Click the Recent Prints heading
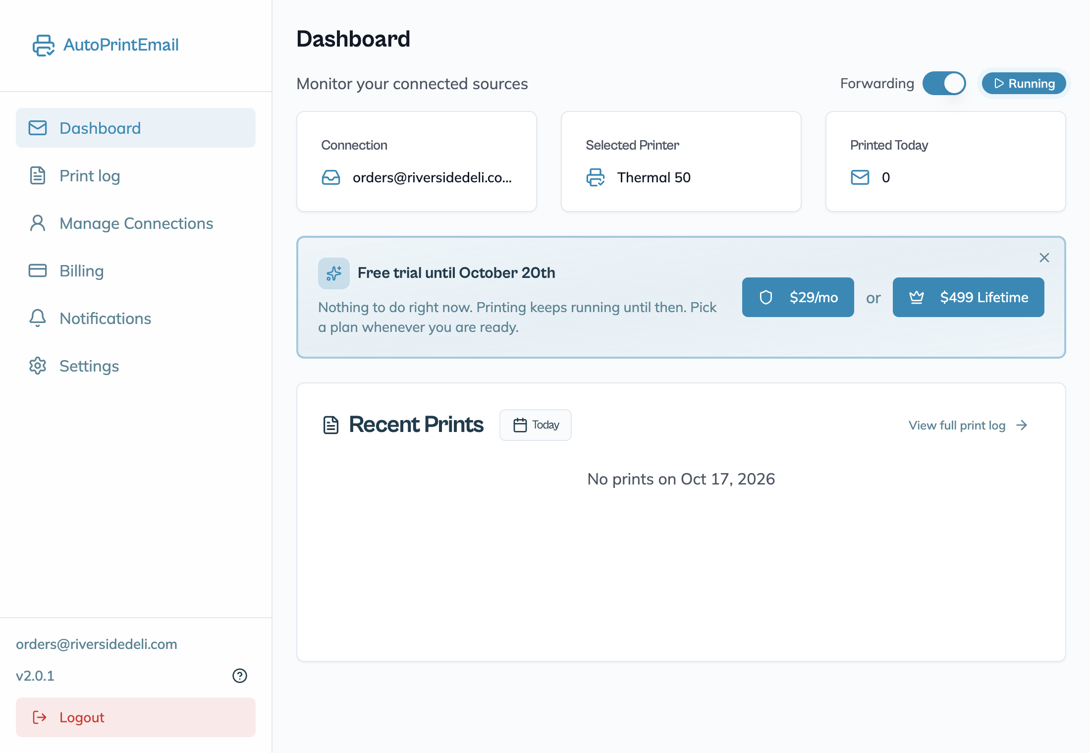 tap(416, 425)
